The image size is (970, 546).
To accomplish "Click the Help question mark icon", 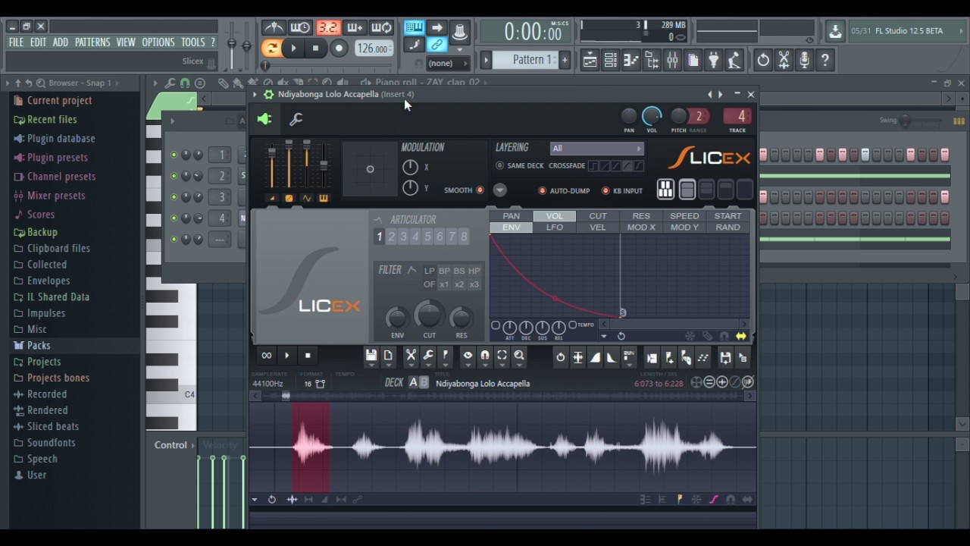I will tap(824, 60).
